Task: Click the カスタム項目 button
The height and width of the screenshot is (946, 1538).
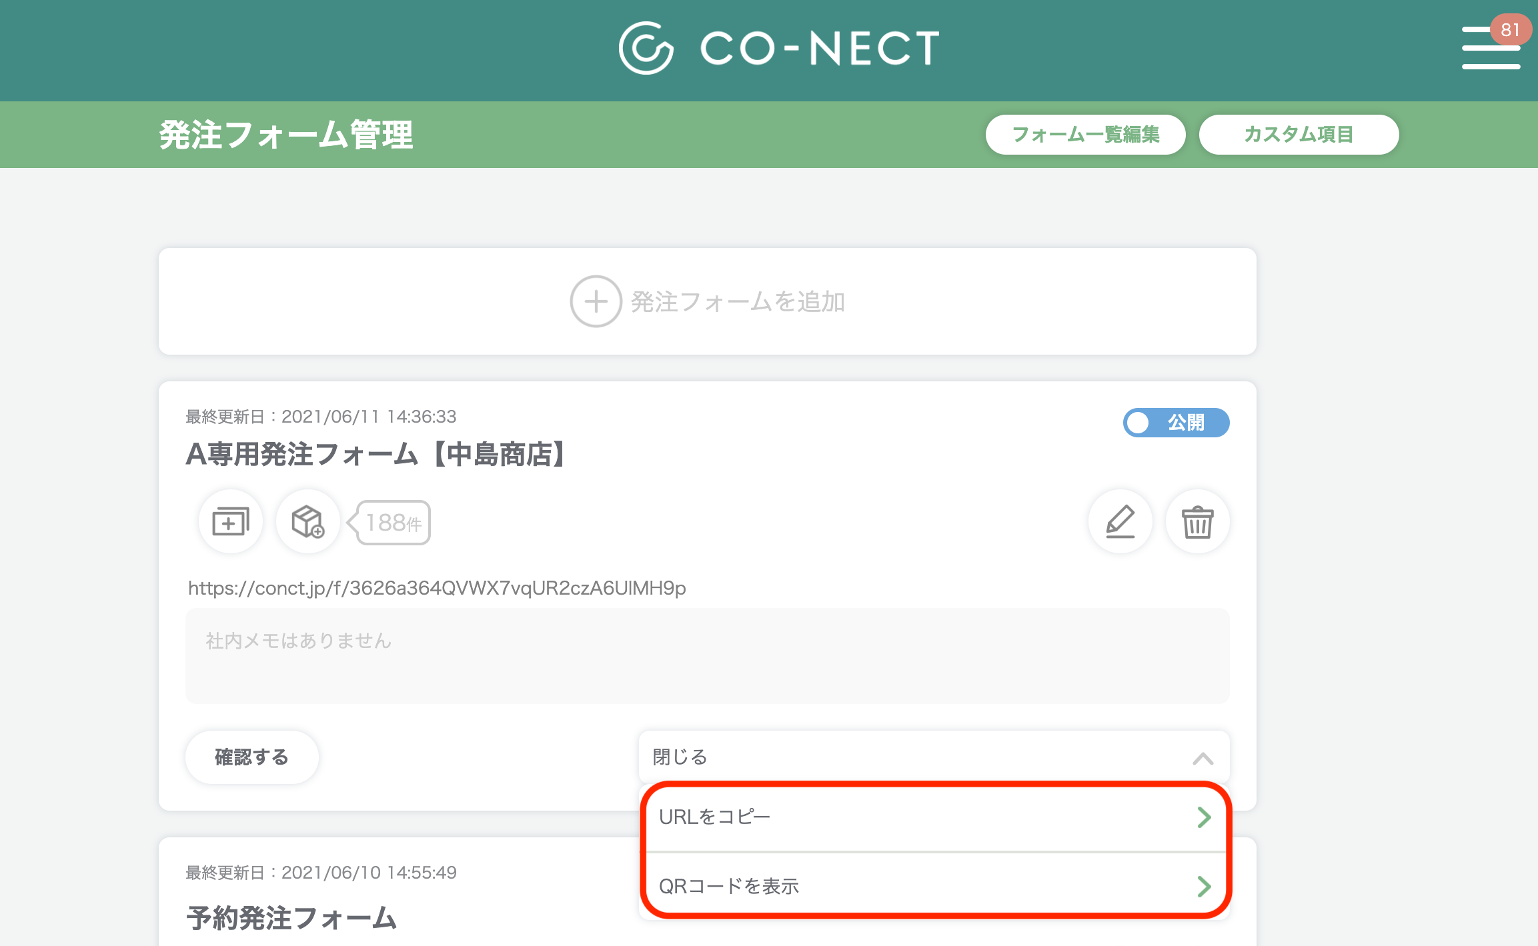Action: click(x=1299, y=135)
